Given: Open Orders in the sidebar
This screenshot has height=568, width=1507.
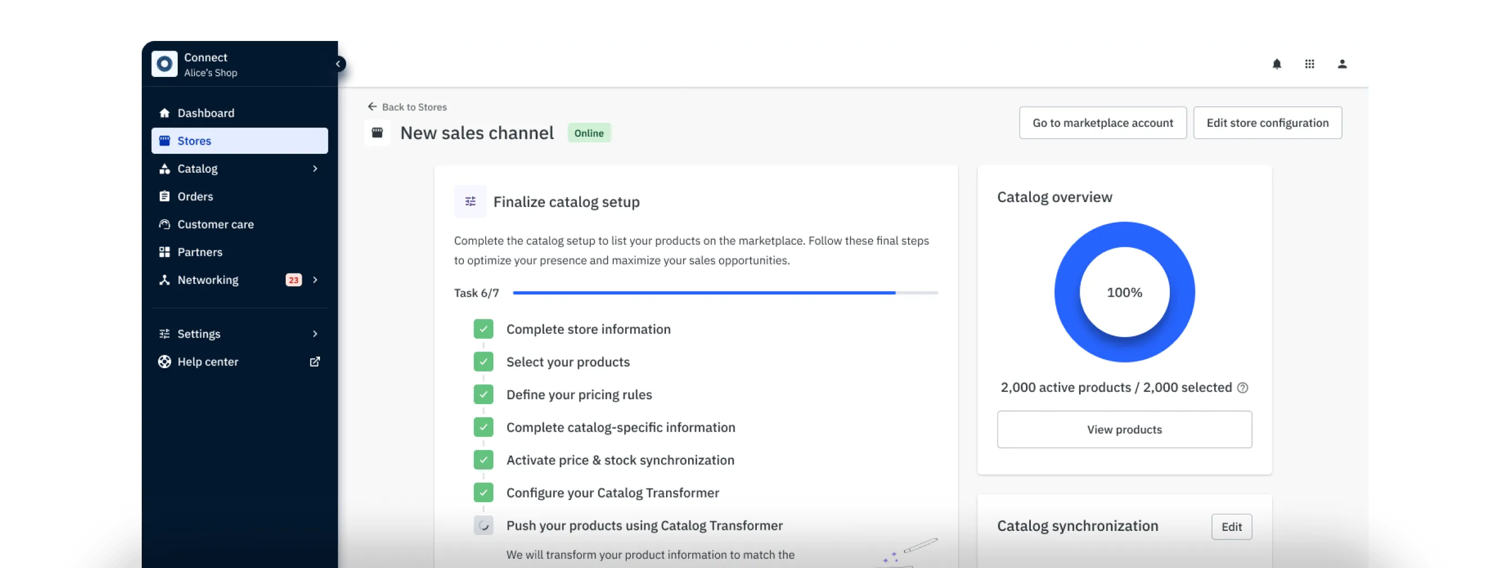Looking at the screenshot, I should coord(240,197).
